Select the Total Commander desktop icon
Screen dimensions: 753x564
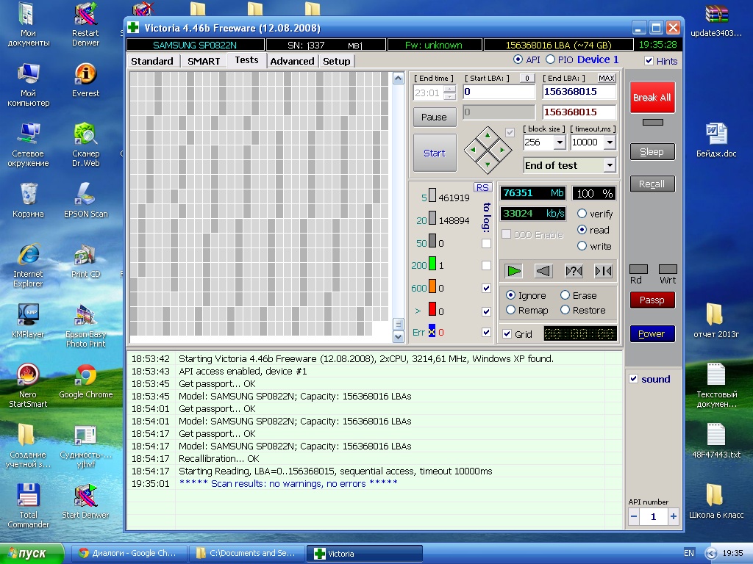28,506
